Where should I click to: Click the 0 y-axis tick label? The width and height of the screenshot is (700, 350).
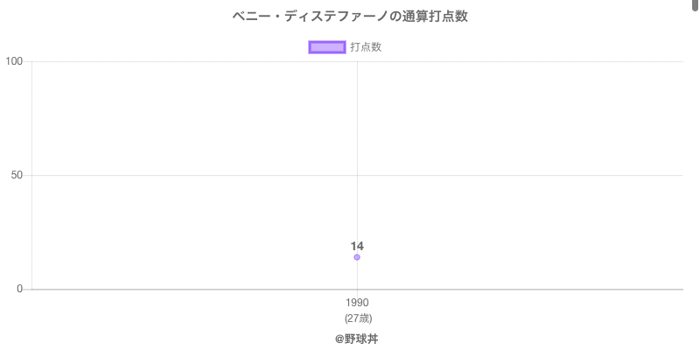(x=19, y=289)
